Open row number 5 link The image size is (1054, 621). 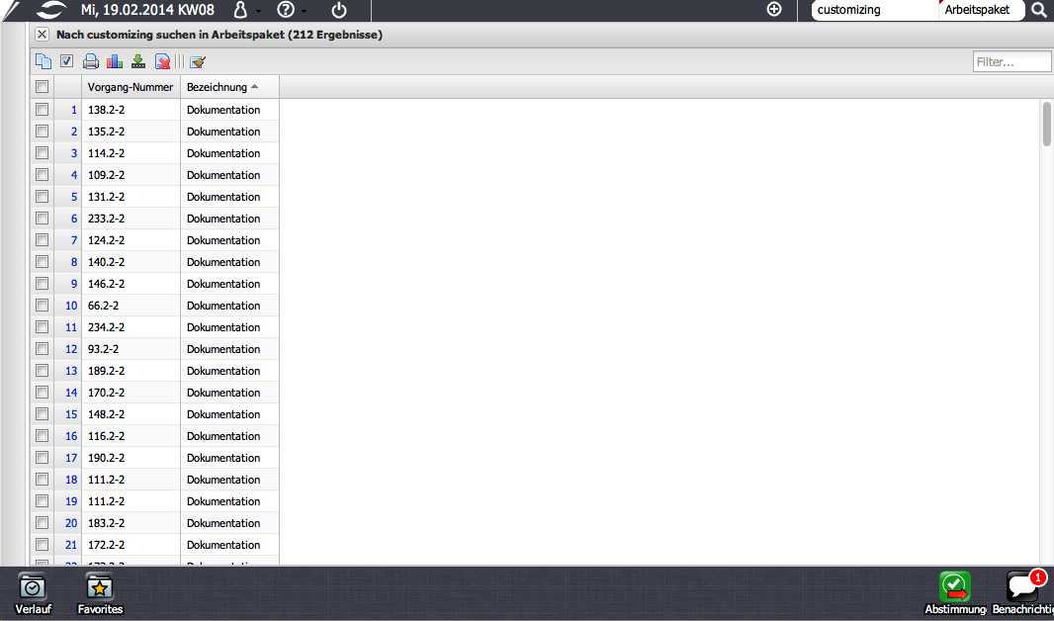[73, 197]
